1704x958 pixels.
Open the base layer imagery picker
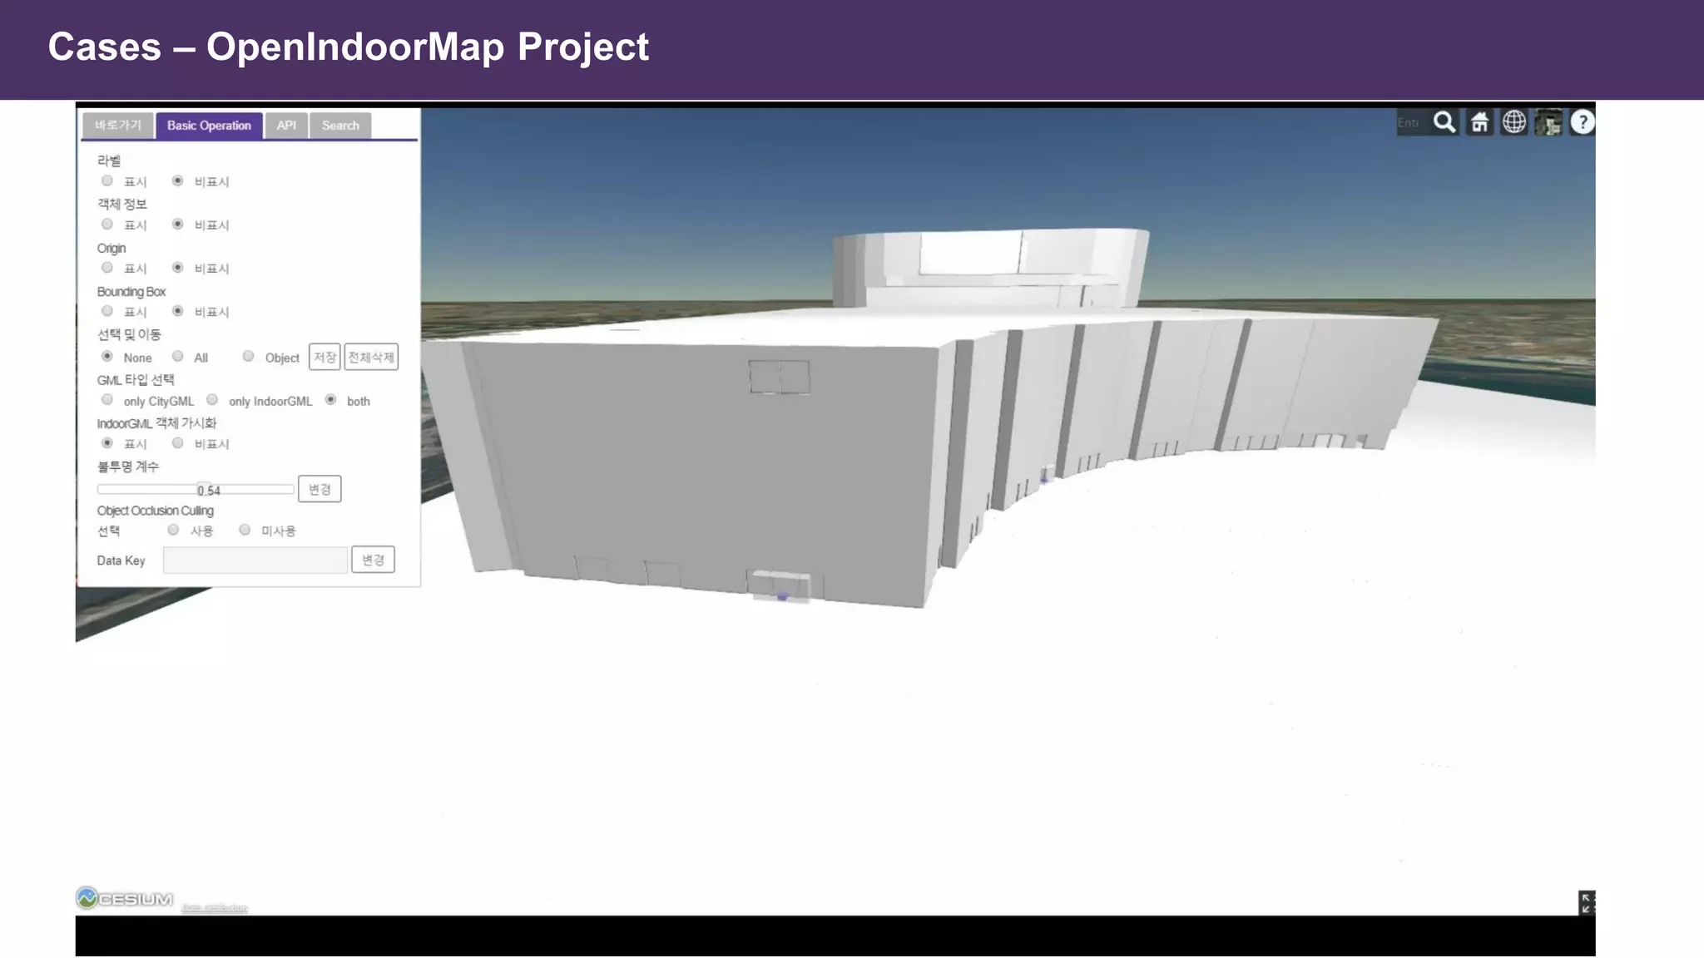coord(1548,122)
